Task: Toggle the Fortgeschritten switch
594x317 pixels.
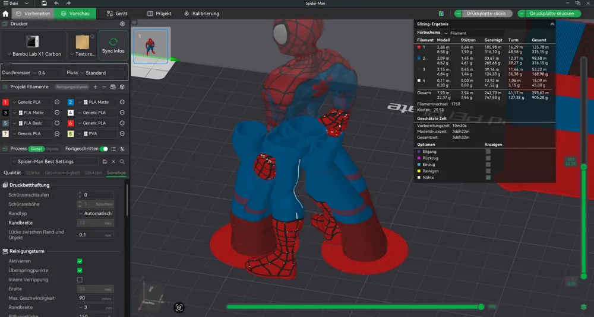Action: tap(103, 149)
